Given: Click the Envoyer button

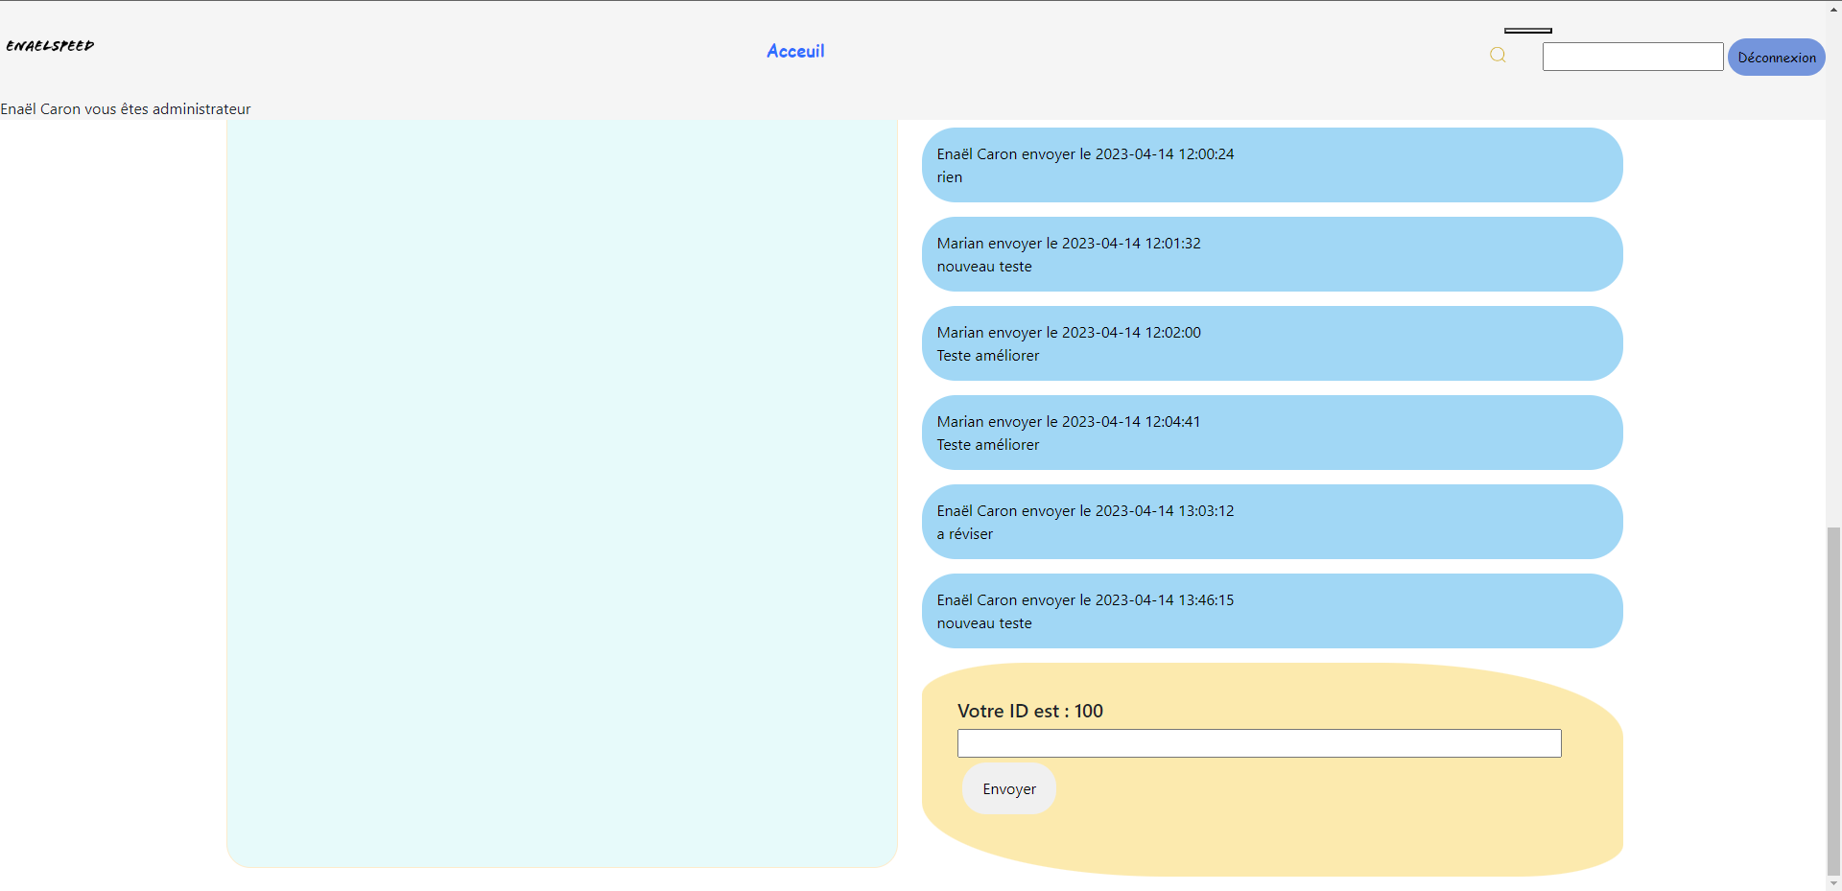Looking at the screenshot, I should pyautogui.click(x=1008, y=788).
